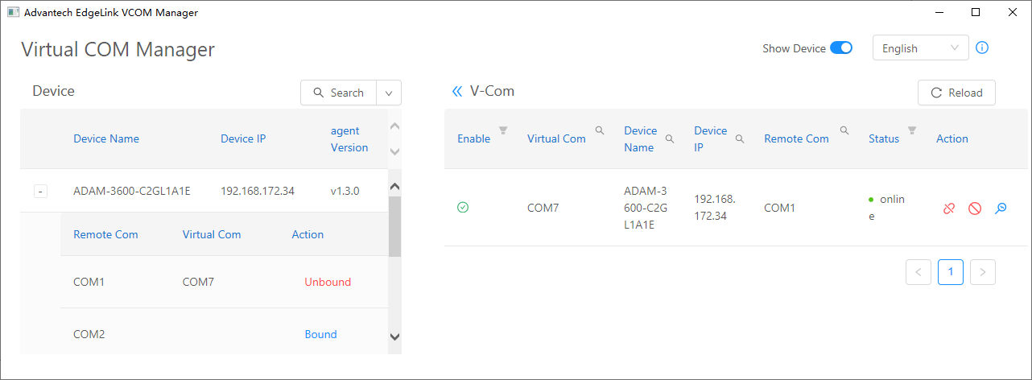Screen dimensions: 1032x380
Task: Collapse V-Com panel with double chevron icon
Action: tap(457, 92)
